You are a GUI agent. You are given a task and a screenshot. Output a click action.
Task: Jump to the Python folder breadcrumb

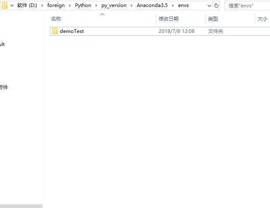click(83, 6)
